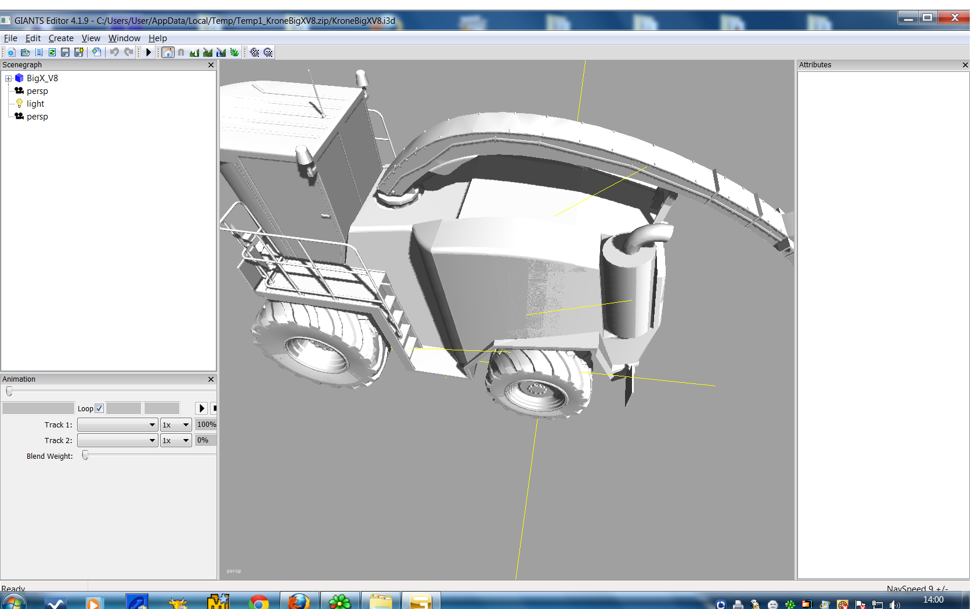975x609 pixels.
Task: Click the New scene toolbar icon
Action: pos(11,52)
